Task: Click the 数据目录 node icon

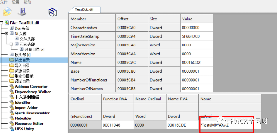Action: pos(22,49)
